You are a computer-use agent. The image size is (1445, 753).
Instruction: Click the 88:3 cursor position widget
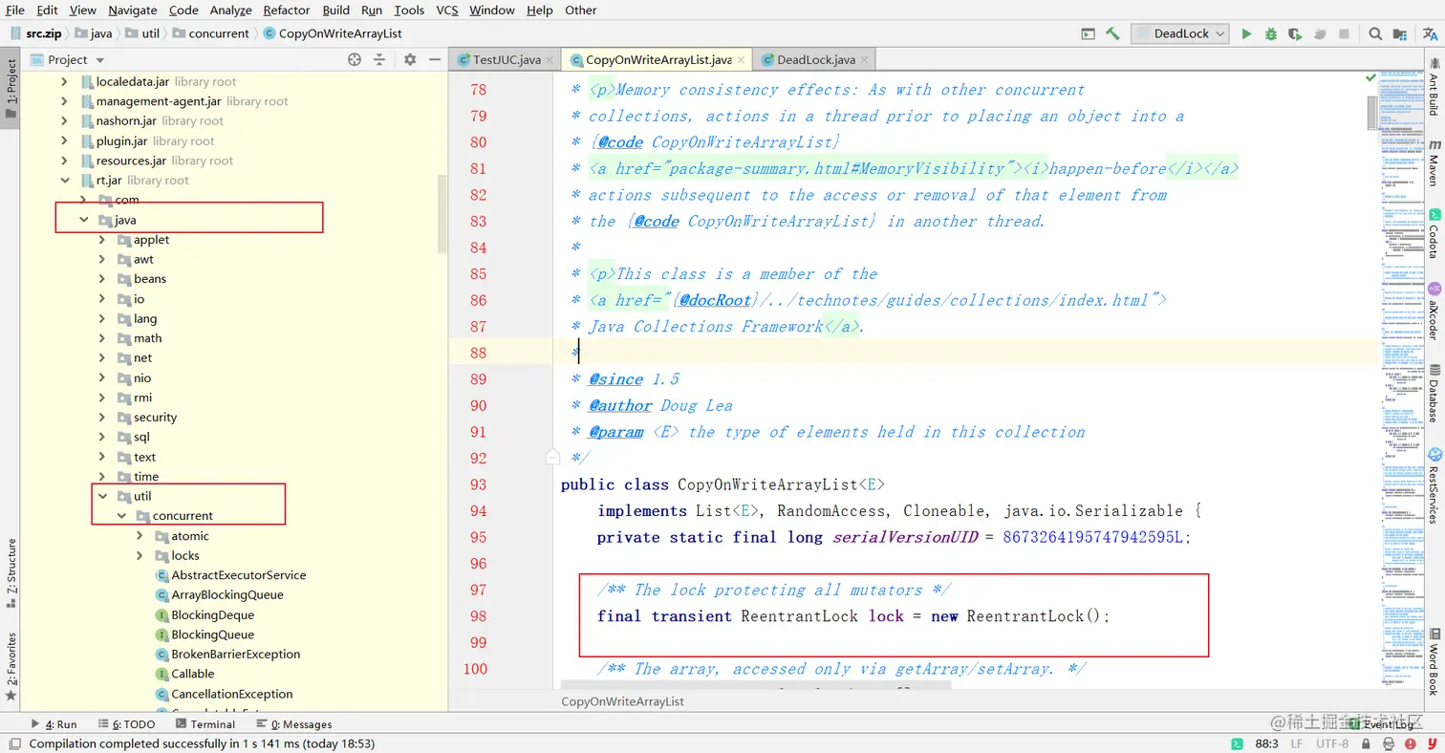1266,743
